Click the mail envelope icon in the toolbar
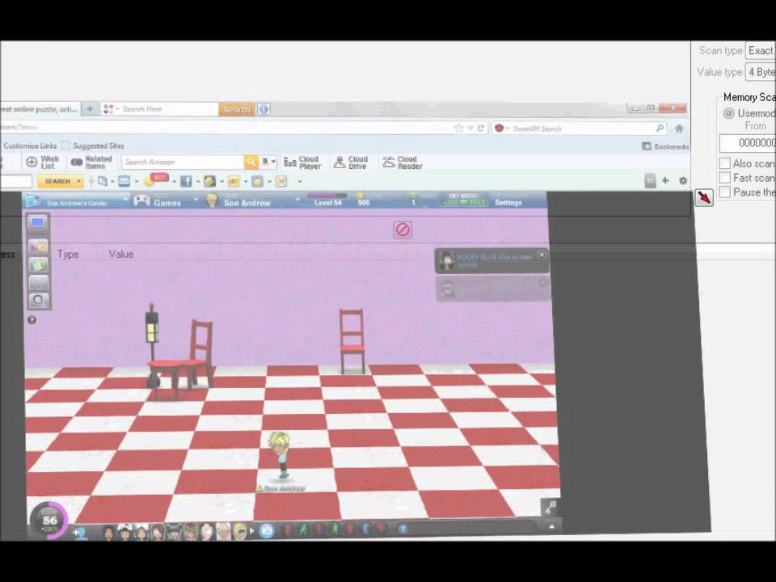 (124, 181)
